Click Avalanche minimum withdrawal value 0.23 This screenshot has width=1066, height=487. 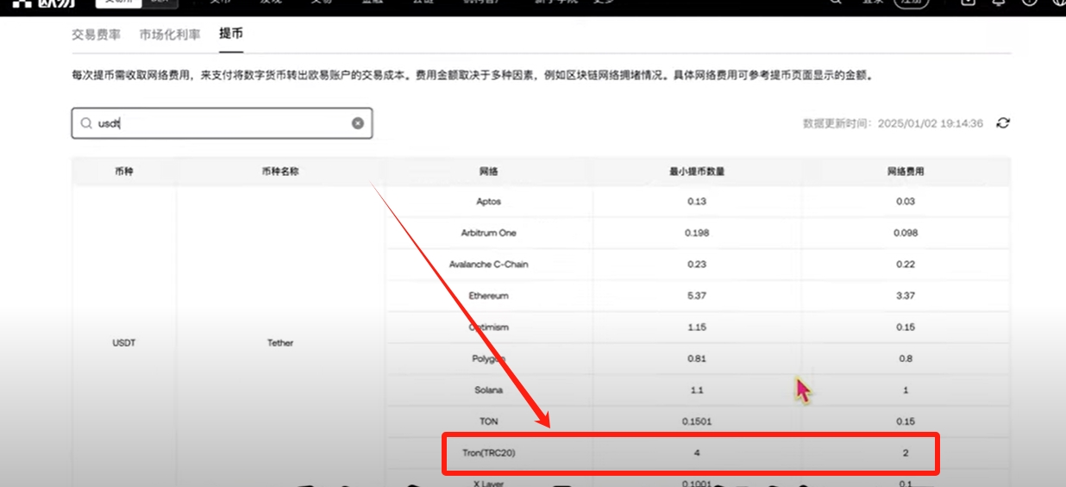click(697, 265)
